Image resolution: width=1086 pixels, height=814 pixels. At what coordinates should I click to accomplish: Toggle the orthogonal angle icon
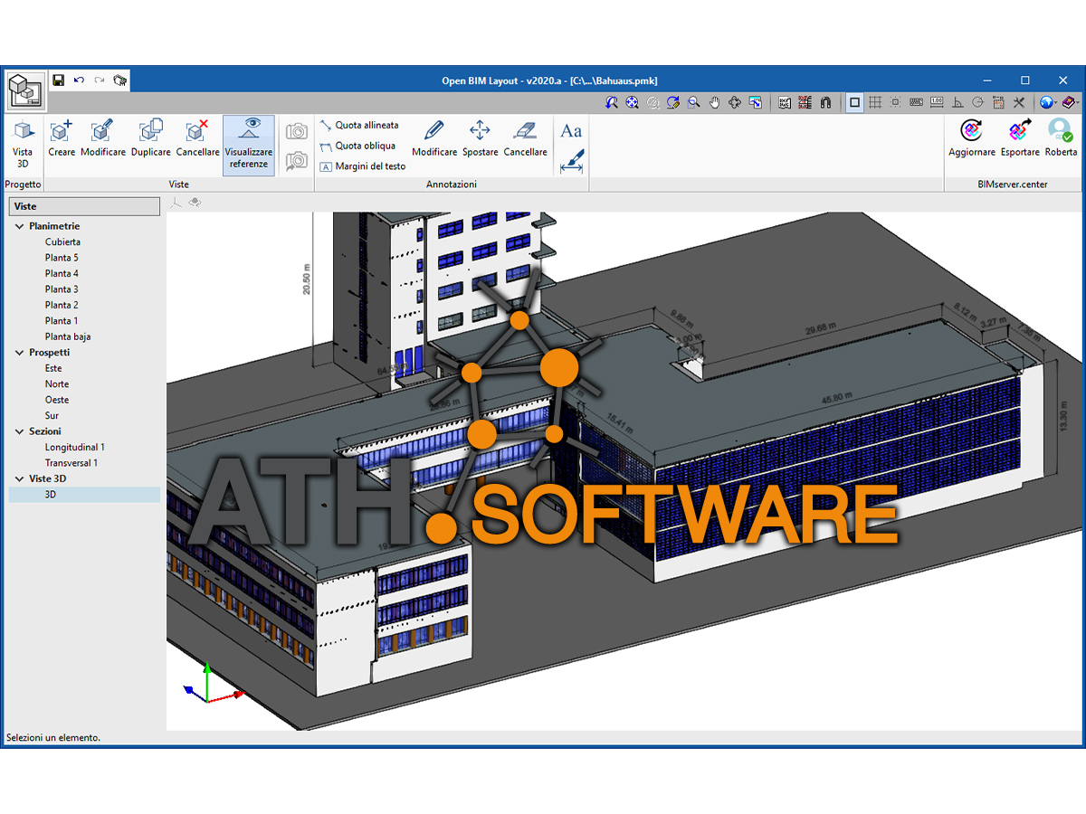point(957,103)
